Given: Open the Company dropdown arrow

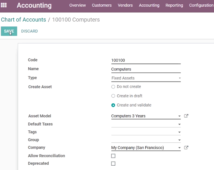Looking at the screenshot, I should [179, 148].
